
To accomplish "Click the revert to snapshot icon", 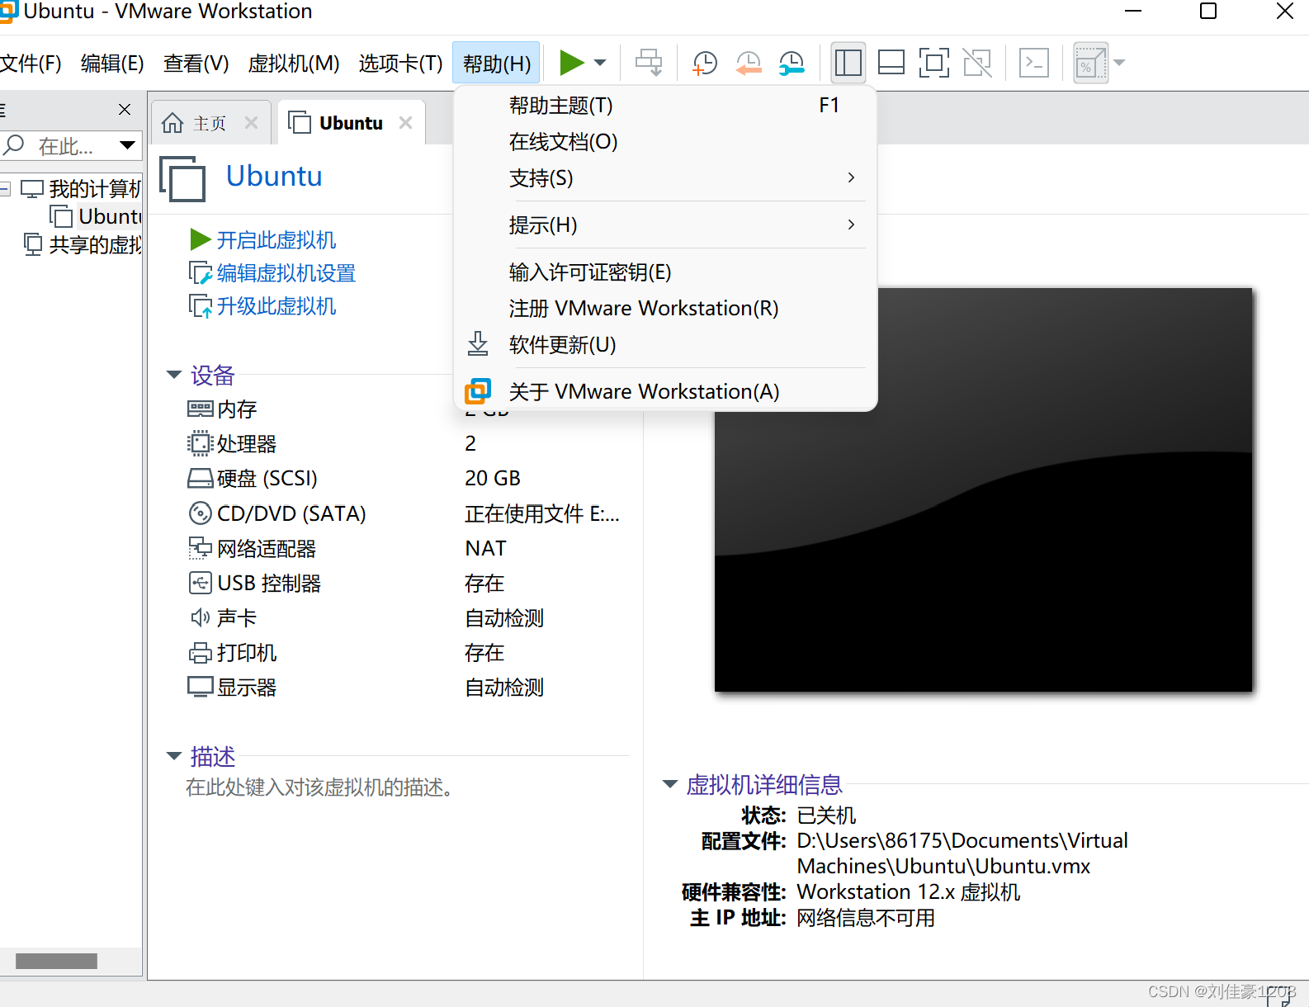I will [748, 63].
